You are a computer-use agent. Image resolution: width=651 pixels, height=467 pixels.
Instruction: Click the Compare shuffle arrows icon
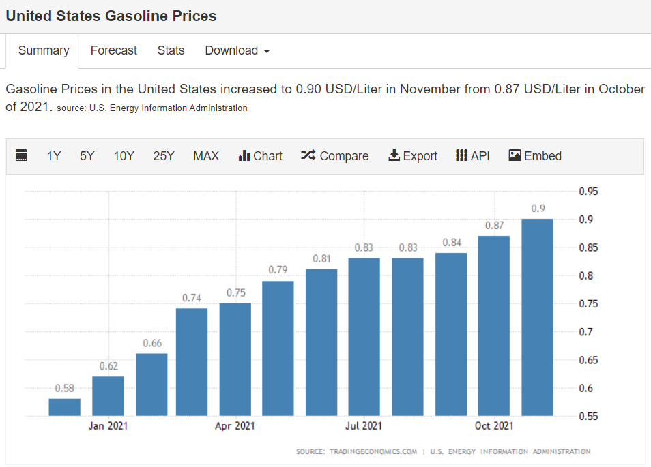308,155
